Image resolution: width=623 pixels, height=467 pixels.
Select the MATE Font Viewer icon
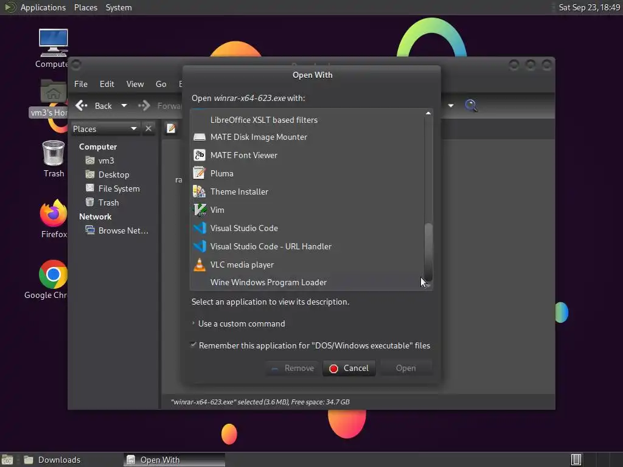pyautogui.click(x=199, y=155)
